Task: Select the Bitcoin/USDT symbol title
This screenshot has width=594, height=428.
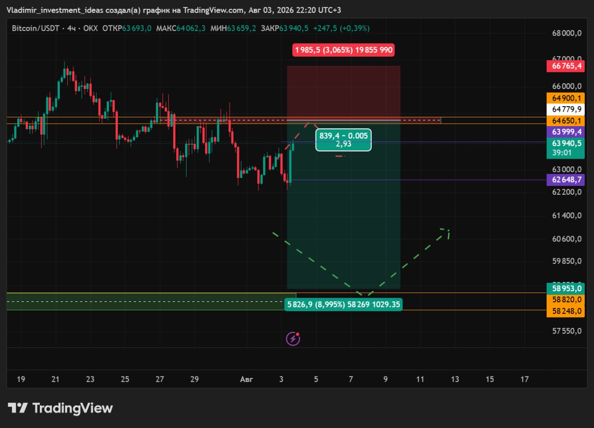Action: 36,28
